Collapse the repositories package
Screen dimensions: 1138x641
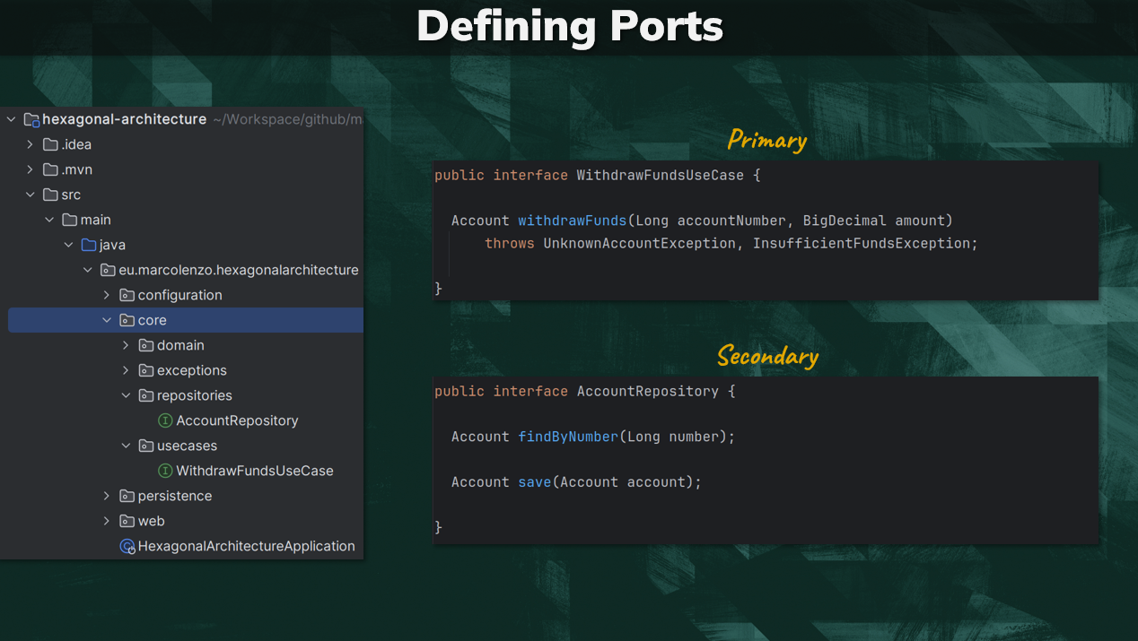125,394
